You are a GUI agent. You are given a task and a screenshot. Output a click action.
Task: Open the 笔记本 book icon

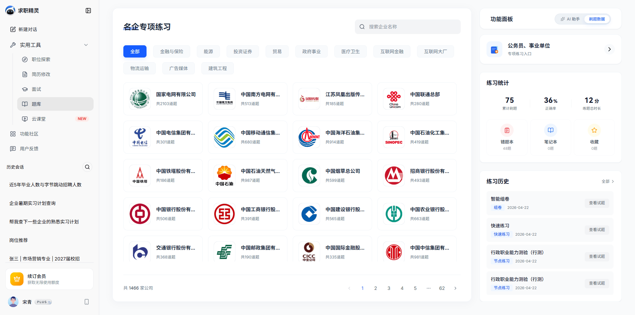coord(551,130)
